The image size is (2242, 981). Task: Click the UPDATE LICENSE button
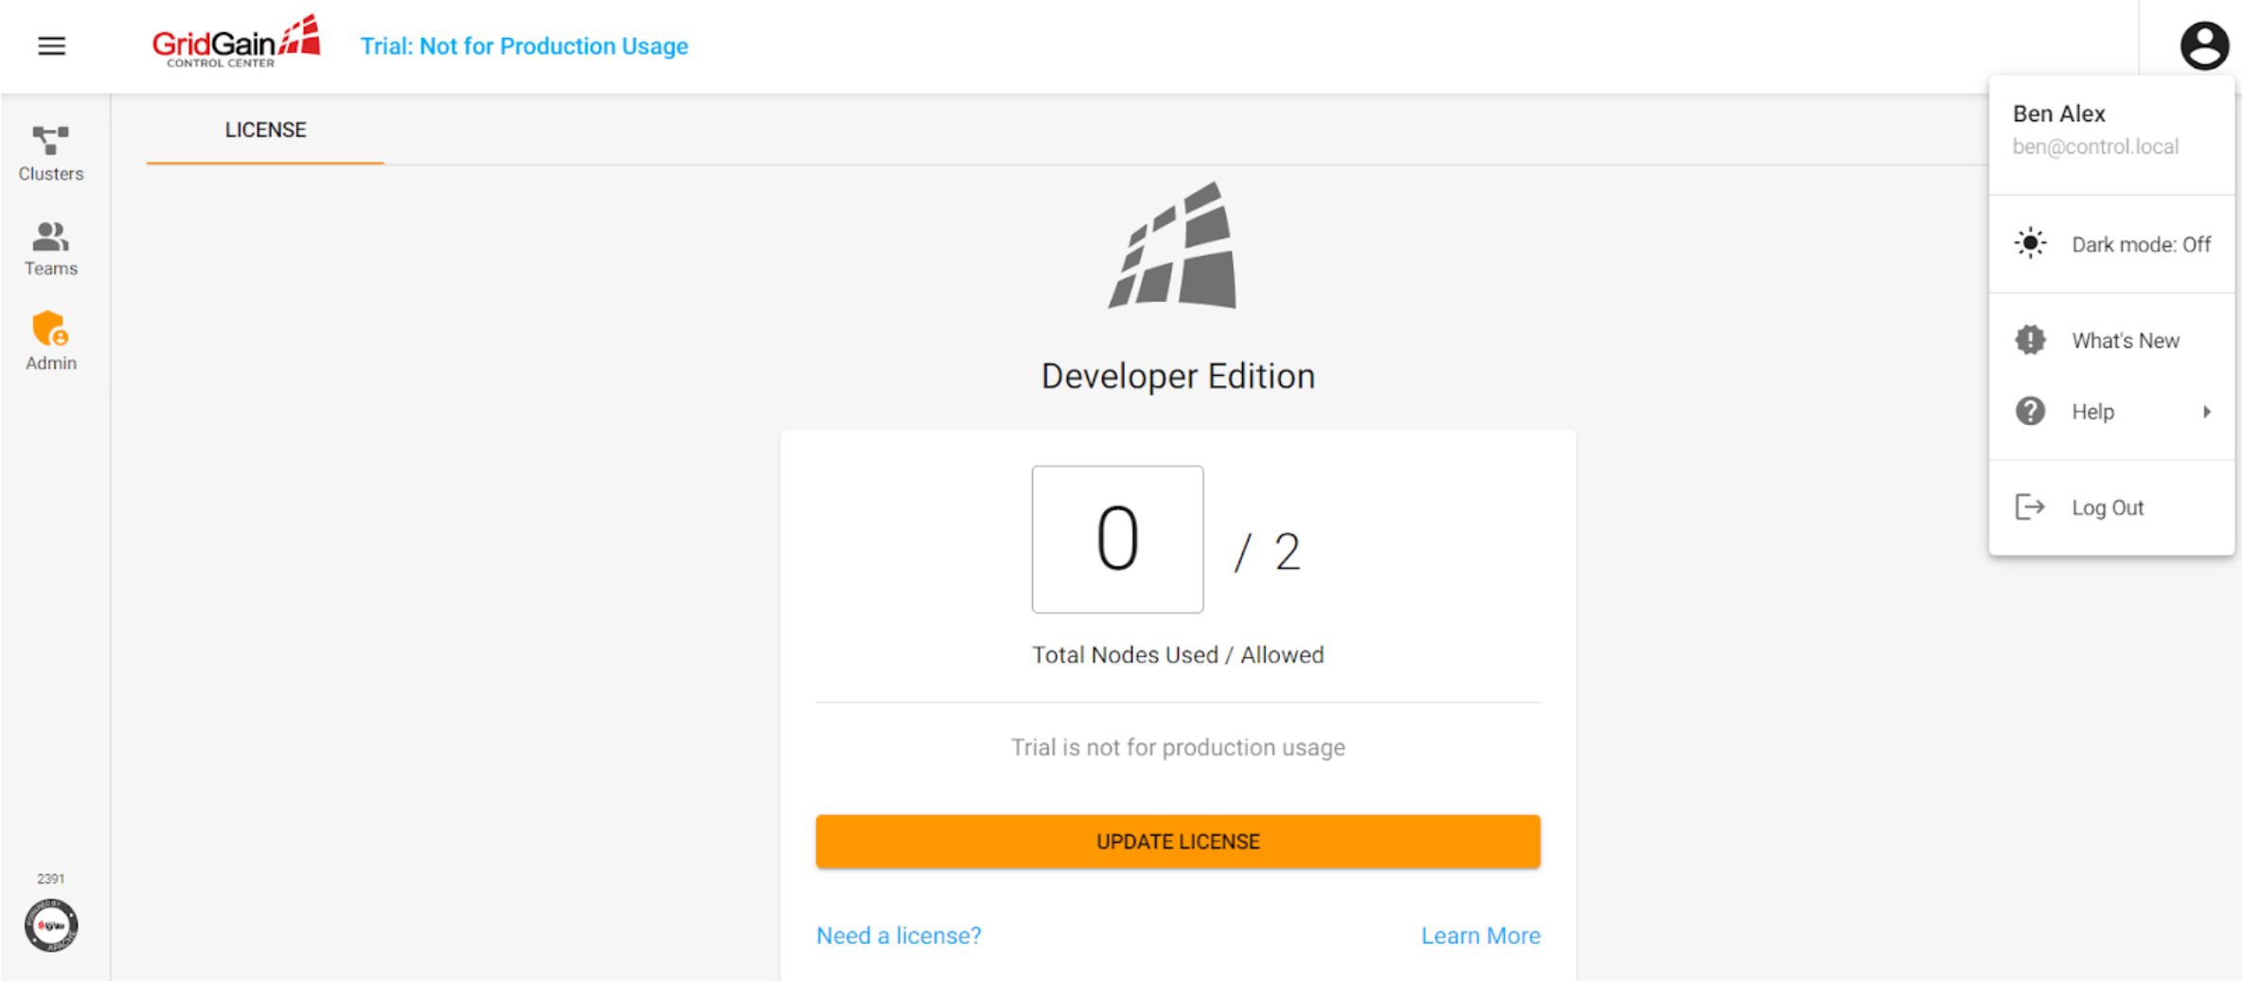coord(1178,842)
